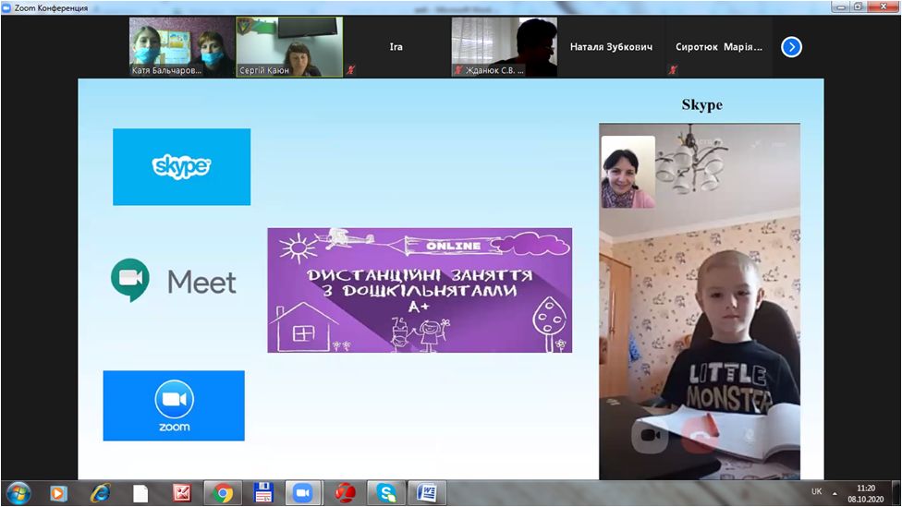This screenshot has height=507, width=902.
Task: Show hidden system tray icons
Action: coord(835,493)
